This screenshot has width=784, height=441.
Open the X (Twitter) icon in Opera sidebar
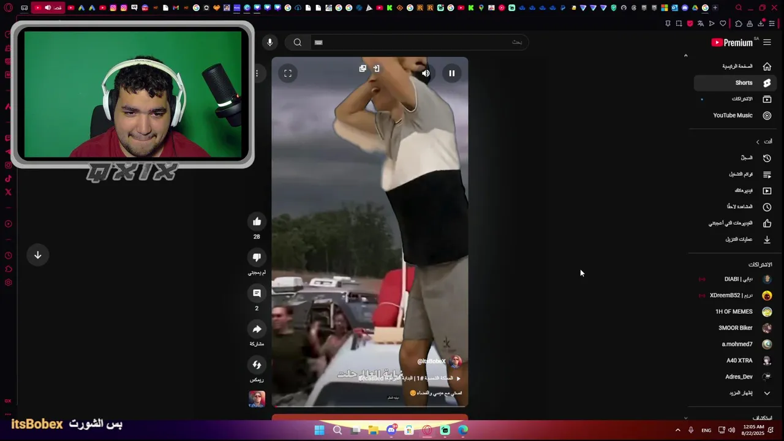[8, 192]
